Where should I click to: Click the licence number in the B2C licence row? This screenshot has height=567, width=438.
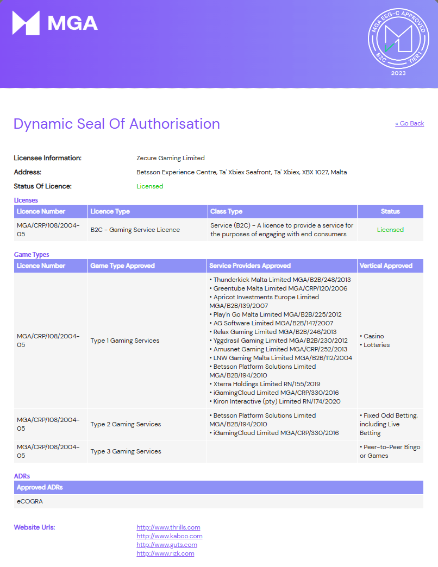pos(48,230)
